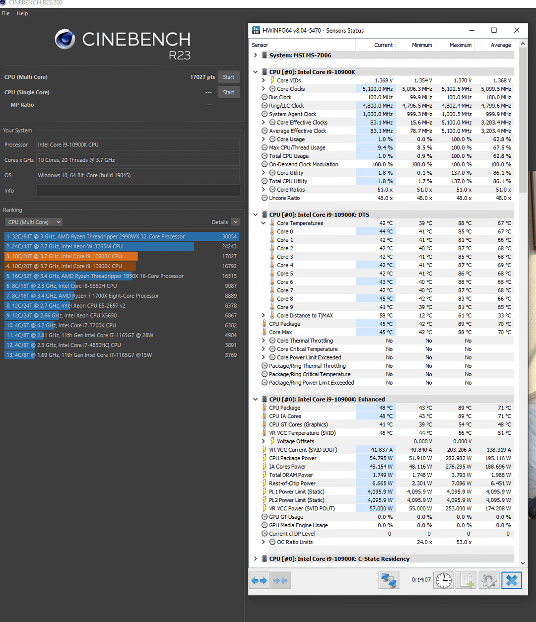Collapse the Core Temperatures list
Viewport: 536px width, 622px height.
264,223
